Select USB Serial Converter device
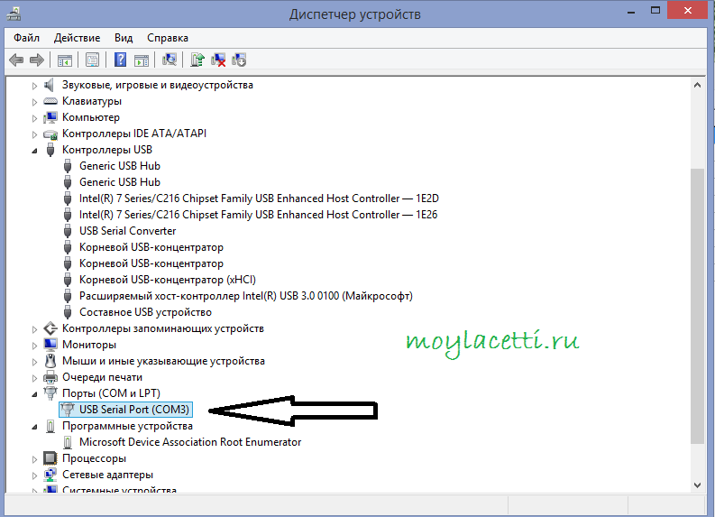The height and width of the screenshot is (517, 715). 127,231
